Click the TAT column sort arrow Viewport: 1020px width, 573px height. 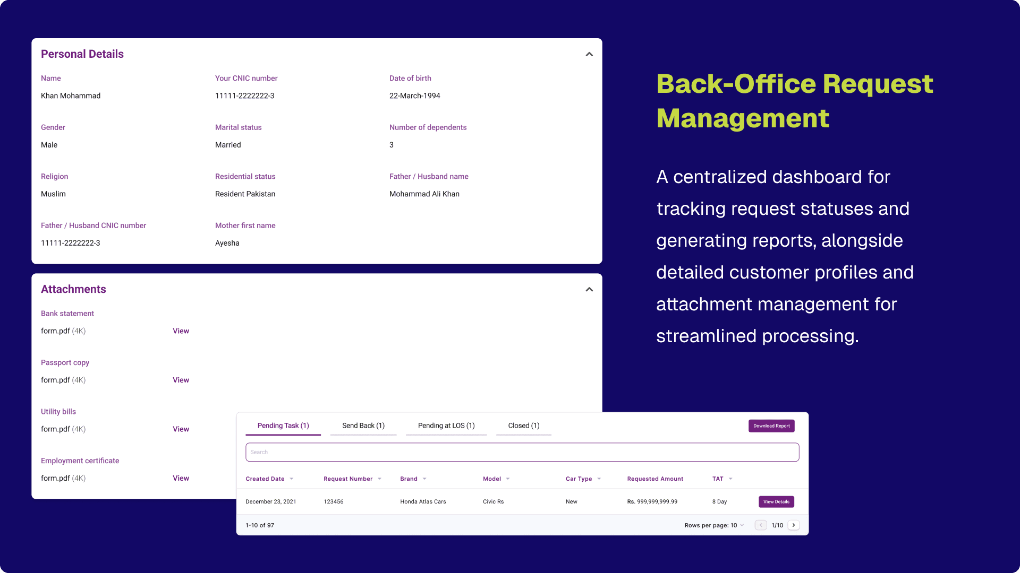[x=730, y=479]
